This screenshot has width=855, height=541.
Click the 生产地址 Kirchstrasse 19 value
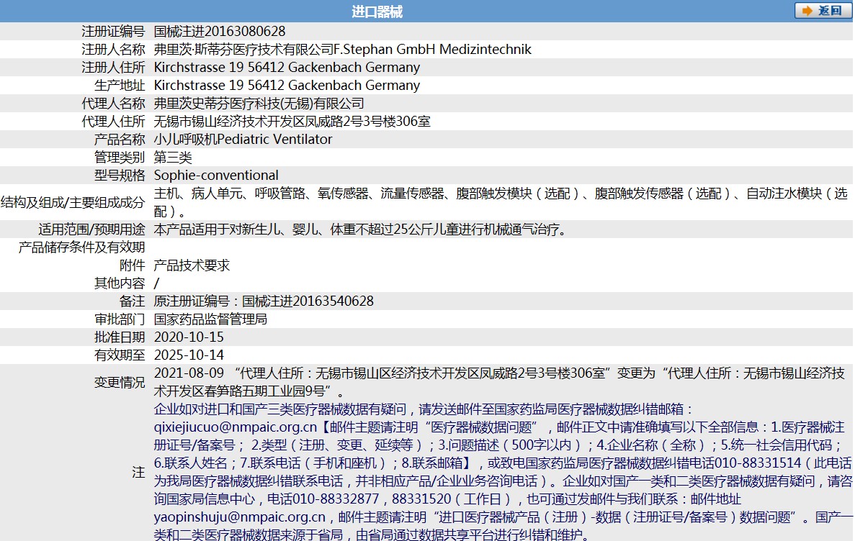[x=287, y=86]
